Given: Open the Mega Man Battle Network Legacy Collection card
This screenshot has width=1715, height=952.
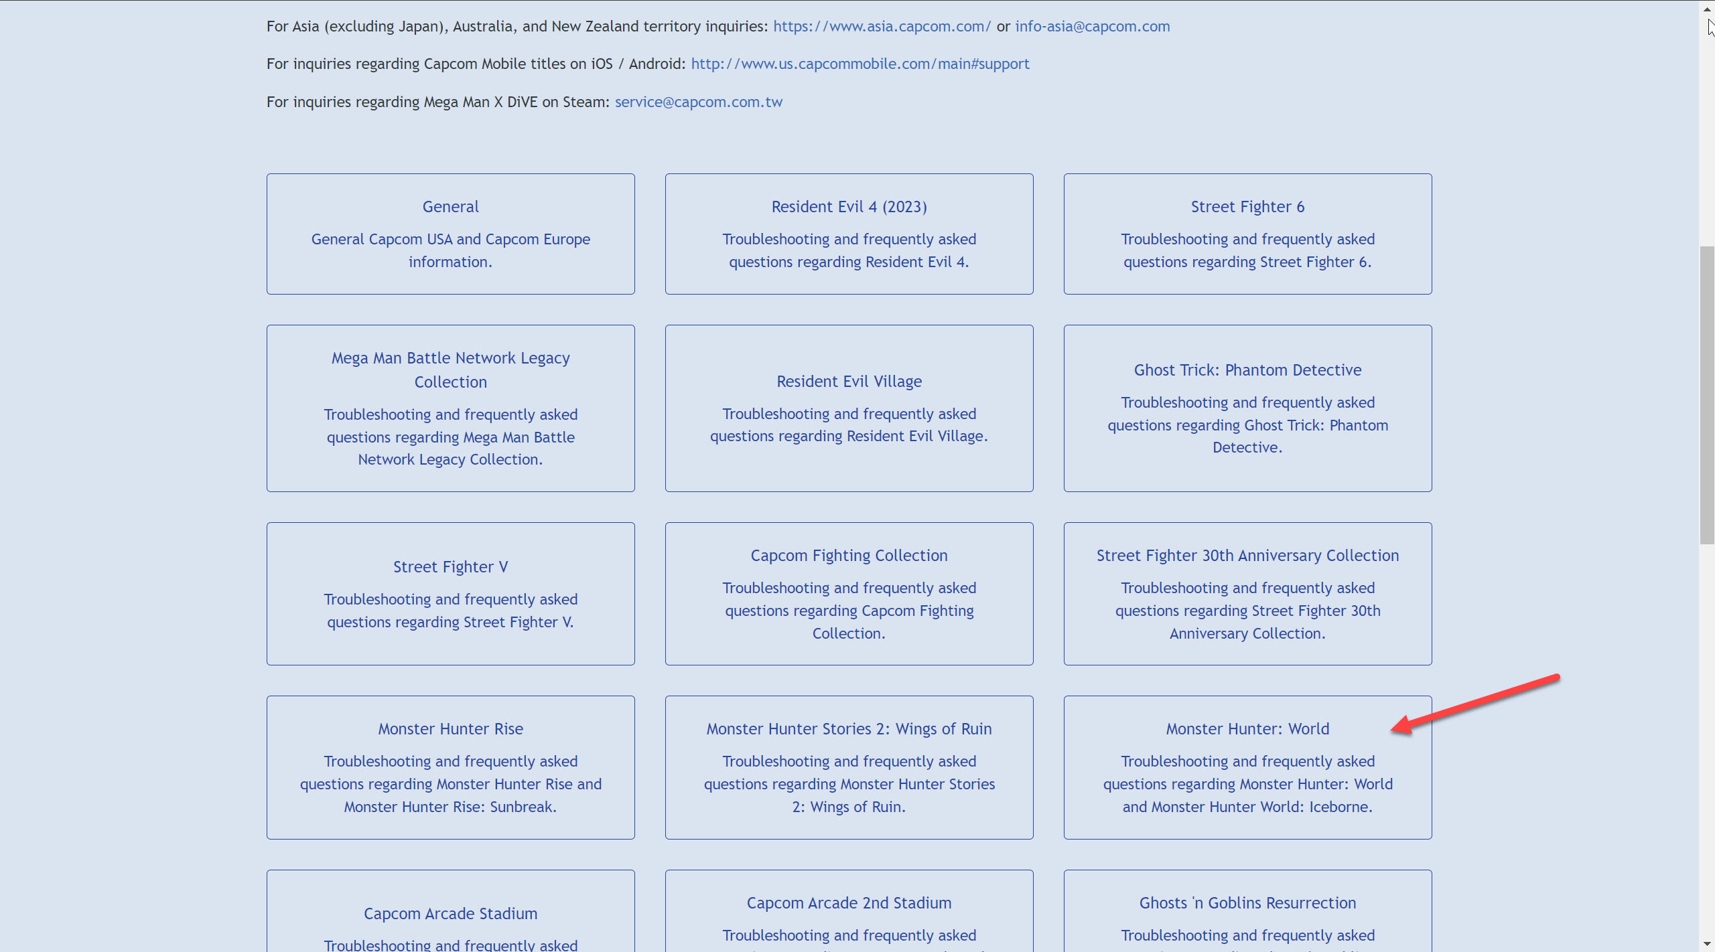Looking at the screenshot, I should [450, 408].
